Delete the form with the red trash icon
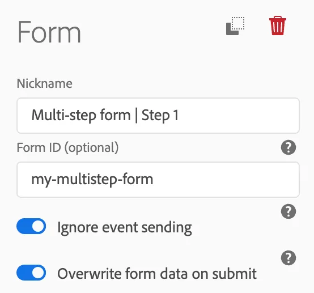The image size is (314, 293). 278,26
